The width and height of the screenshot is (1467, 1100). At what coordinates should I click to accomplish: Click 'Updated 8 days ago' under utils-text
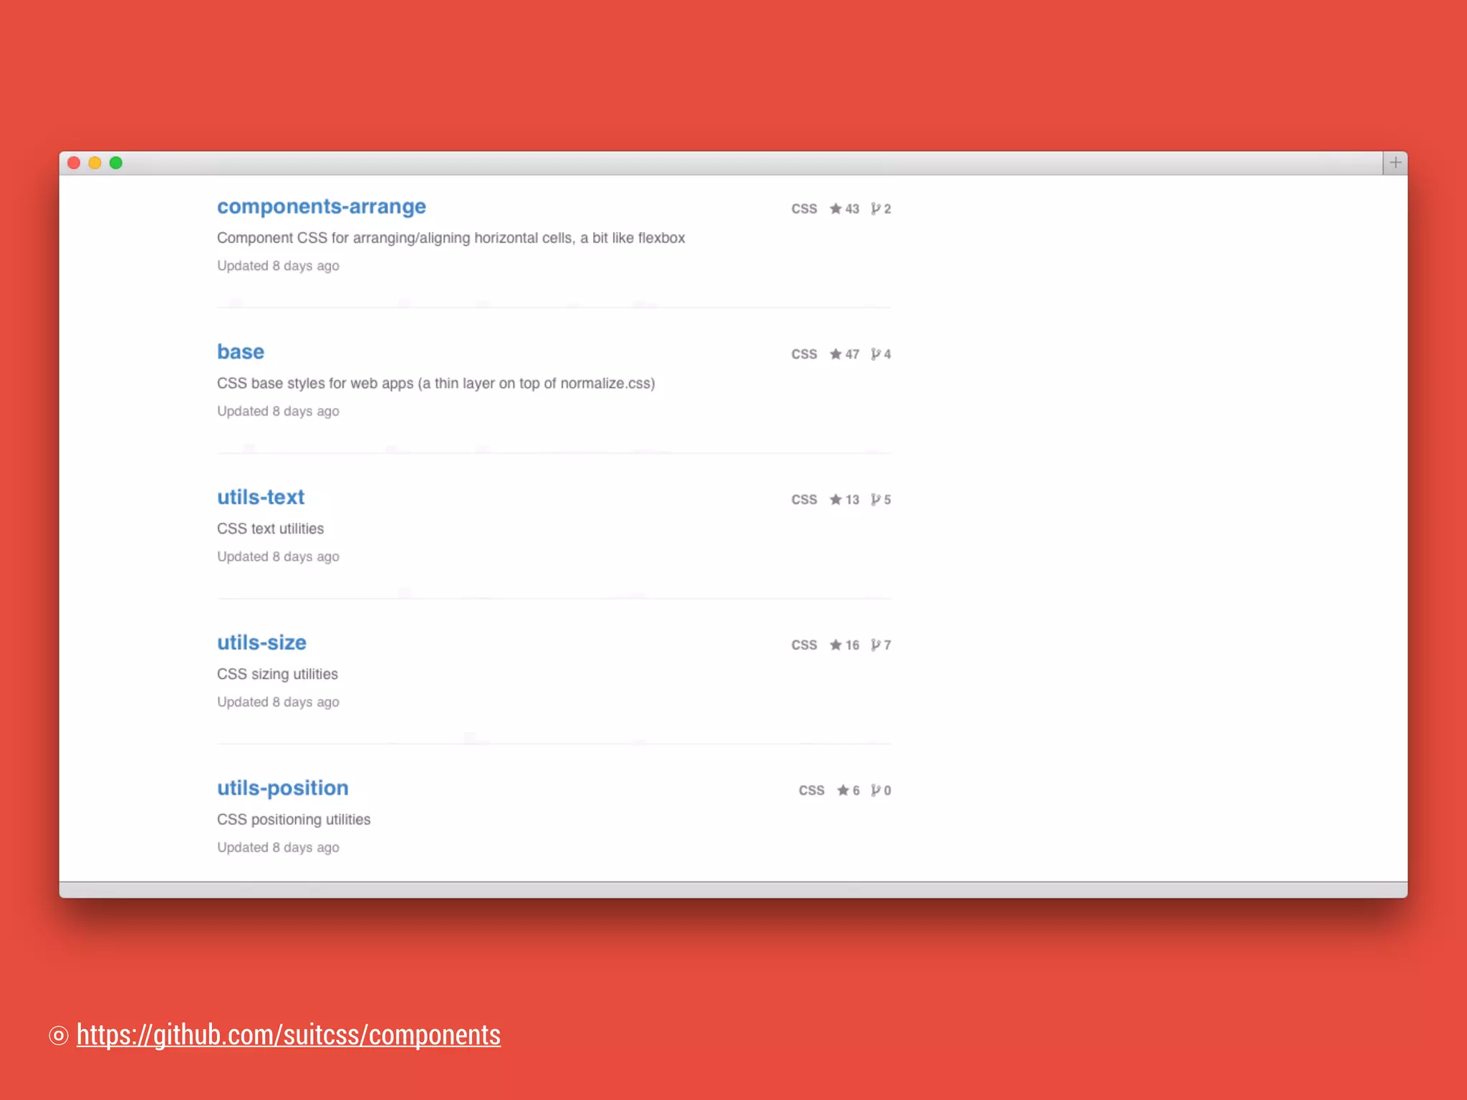tap(279, 556)
